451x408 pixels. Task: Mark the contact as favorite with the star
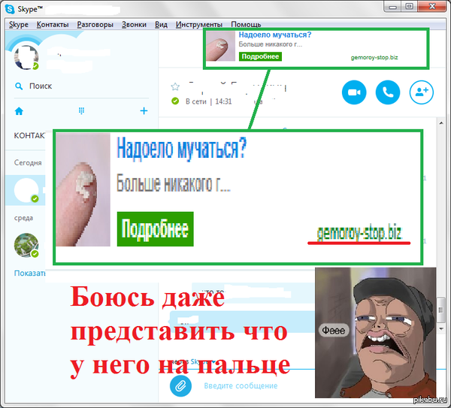coord(175,87)
